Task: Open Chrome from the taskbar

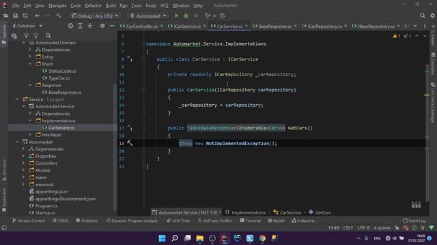Action: [262, 238]
